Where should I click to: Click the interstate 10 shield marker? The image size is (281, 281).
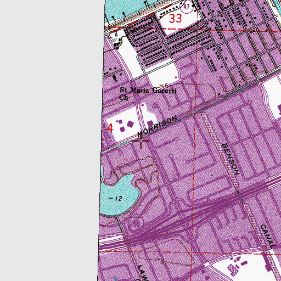pyautogui.click(x=136, y=223)
